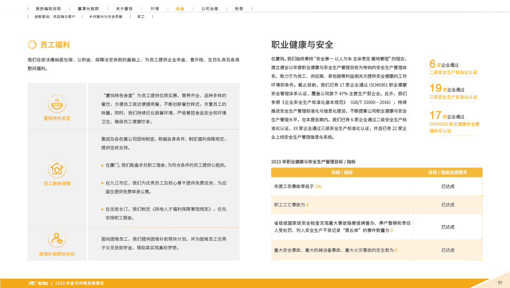Click the 职业健康与安全 section heading
This screenshot has height=288, width=510.
tap(302, 45)
